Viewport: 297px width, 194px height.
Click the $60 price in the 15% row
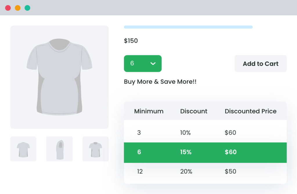(231, 152)
